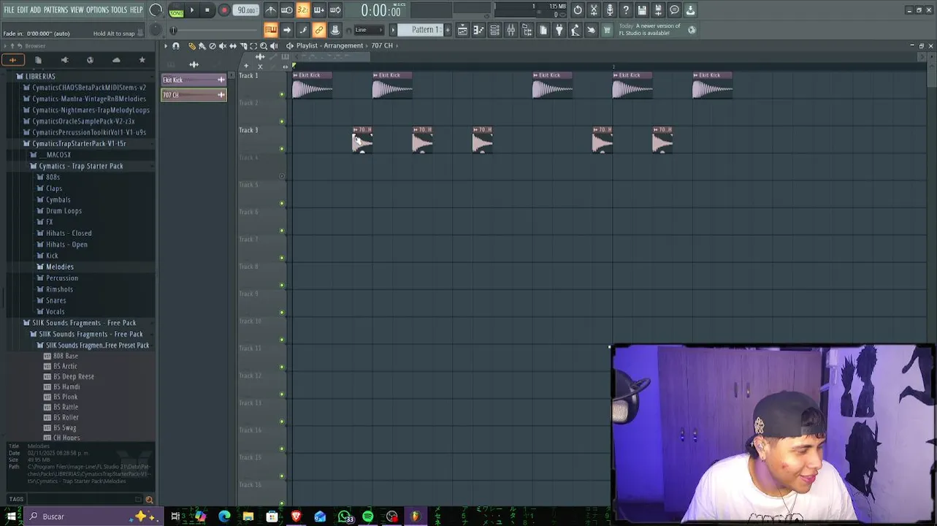
Task: Expand the Snares folder
Action: pyautogui.click(x=56, y=300)
